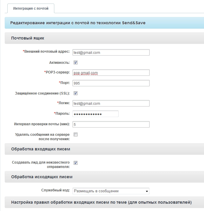The width and height of the screenshot is (204, 211).
Task: Click Обработка входящих писем section header
Action: (41, 149)
